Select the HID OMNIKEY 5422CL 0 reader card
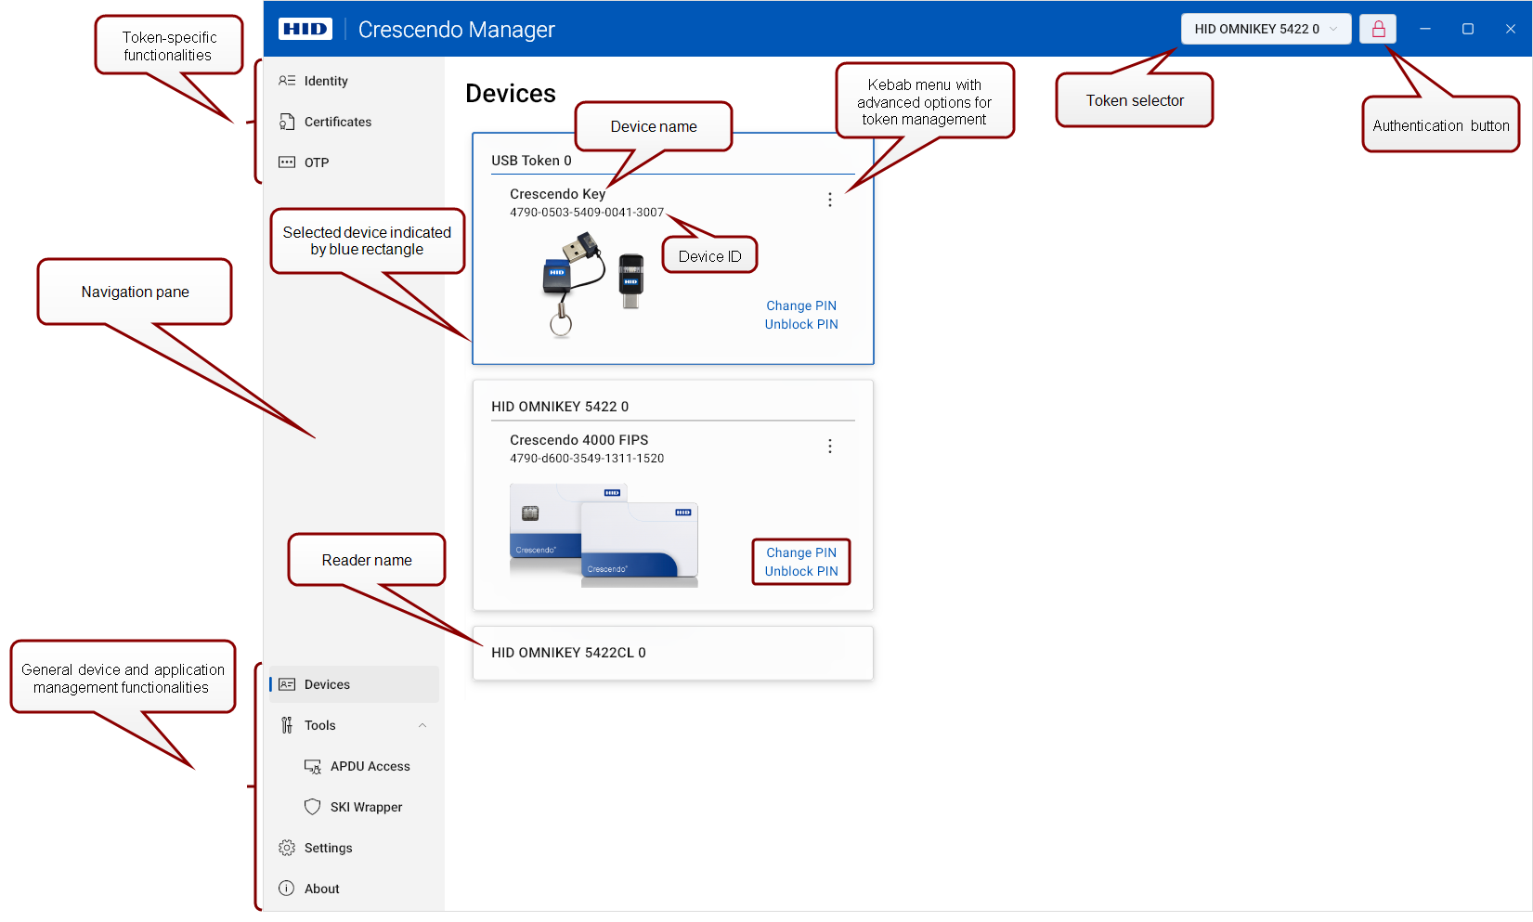This screenshot has height=922, width=1533. (x=673, y=653)
